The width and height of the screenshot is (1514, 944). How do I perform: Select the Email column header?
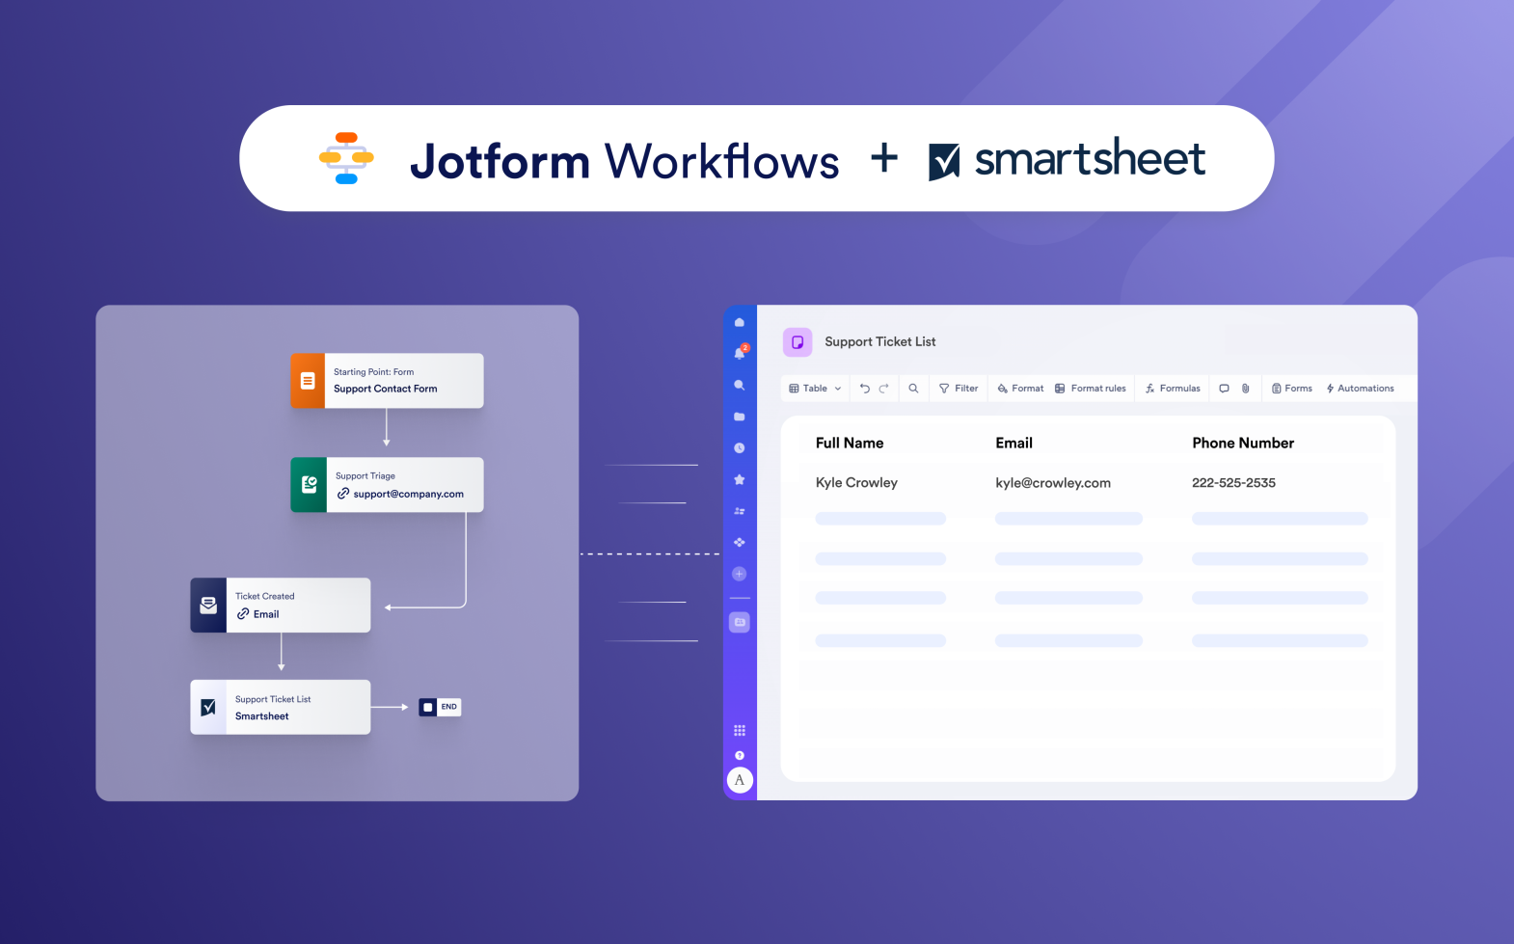point(1014,444)
